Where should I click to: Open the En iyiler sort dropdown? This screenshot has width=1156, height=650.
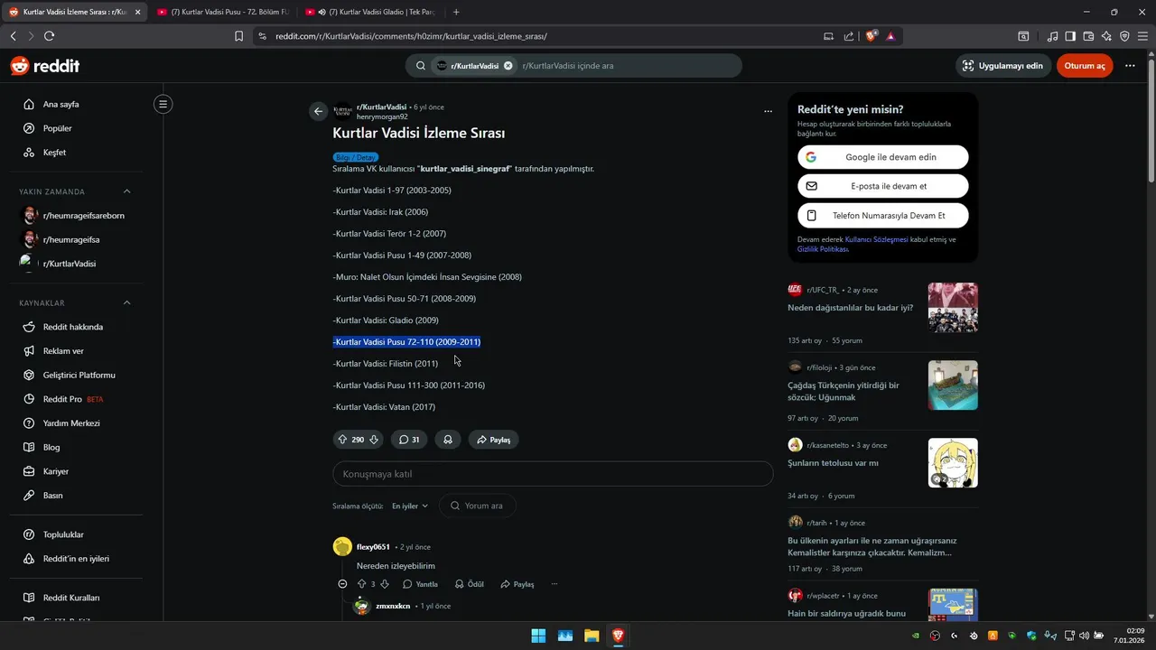click(x=410, y=506)
